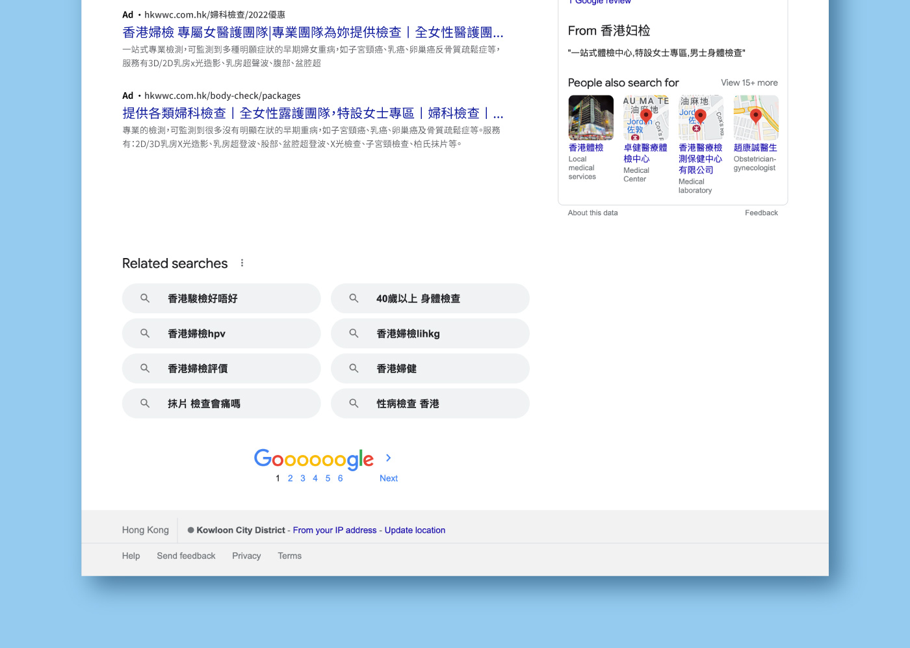910x648 pixels.
Task: Click search icon of 香港婦健 suggestion
Action: point(354,369)
